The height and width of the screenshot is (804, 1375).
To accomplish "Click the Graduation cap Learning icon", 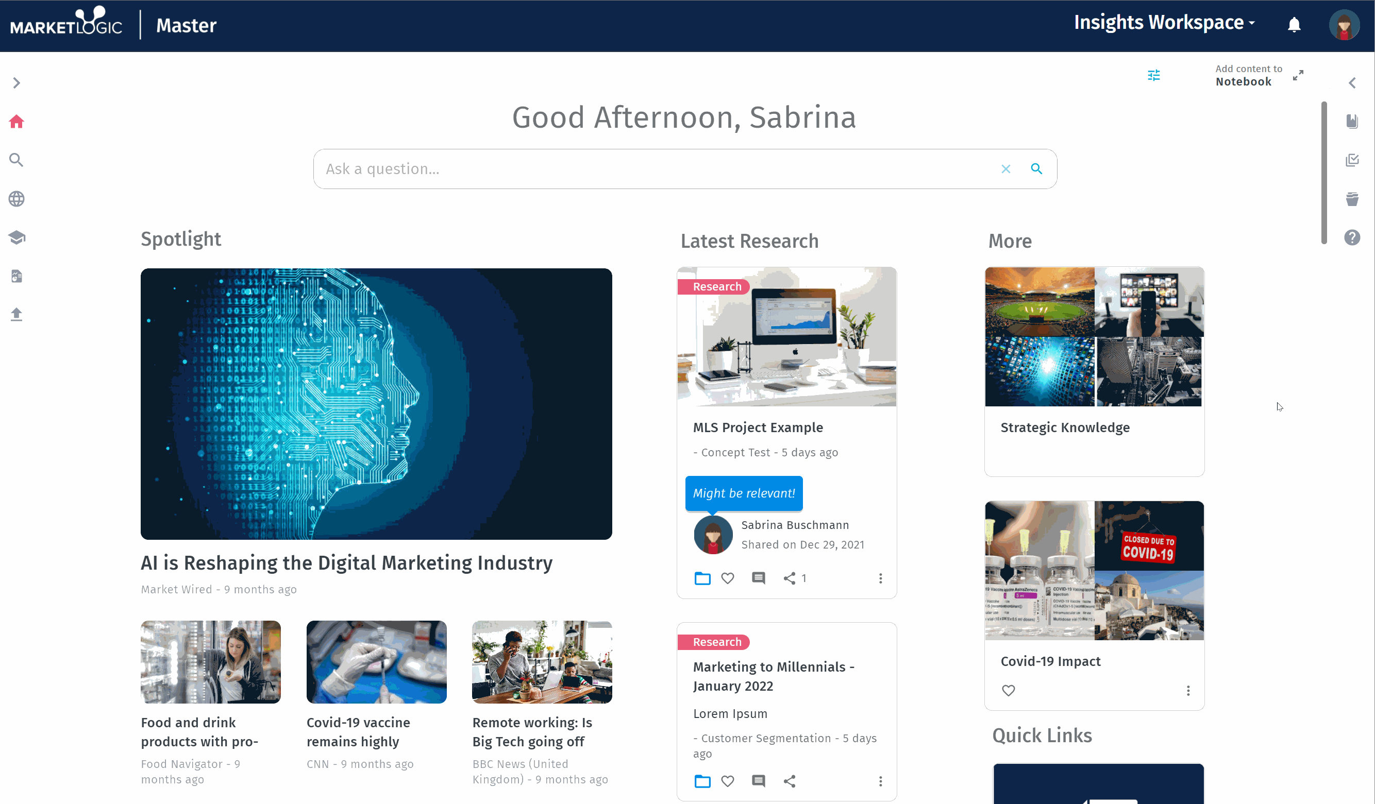I will (x=16, y=237).
